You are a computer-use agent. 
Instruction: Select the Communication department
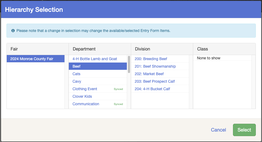point(98,104)
